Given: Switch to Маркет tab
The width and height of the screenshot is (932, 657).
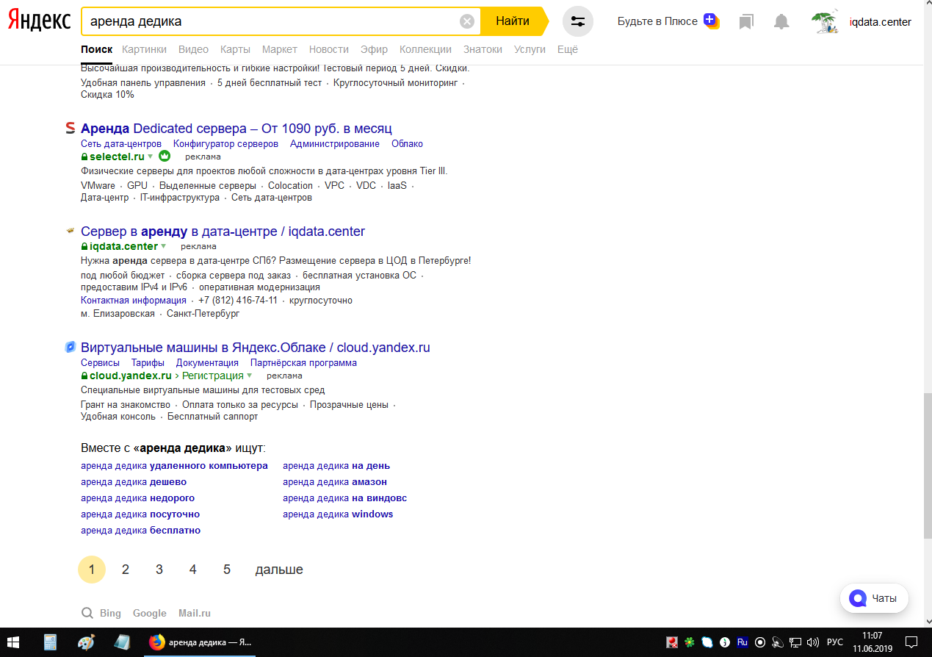Looking at the screenshot, I should coord(280,49).
